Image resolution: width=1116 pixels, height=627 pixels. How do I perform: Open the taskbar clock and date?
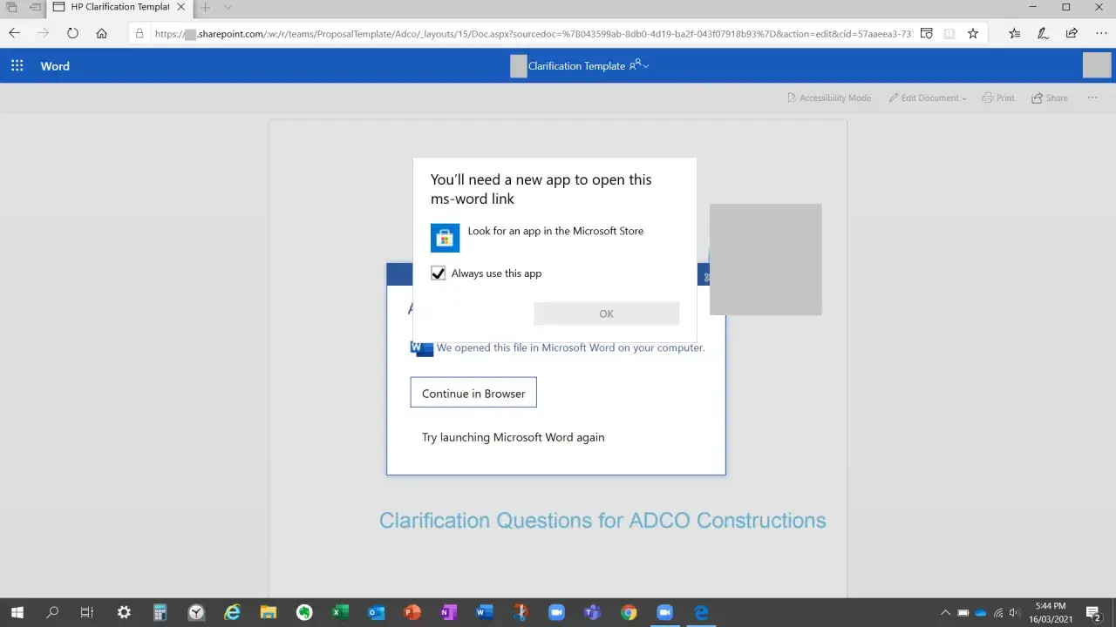tap(1050, 612)
